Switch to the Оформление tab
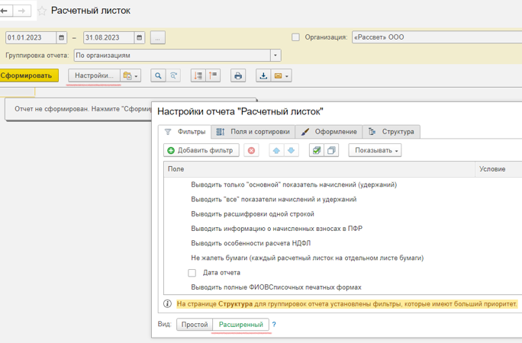 (329, 132)
